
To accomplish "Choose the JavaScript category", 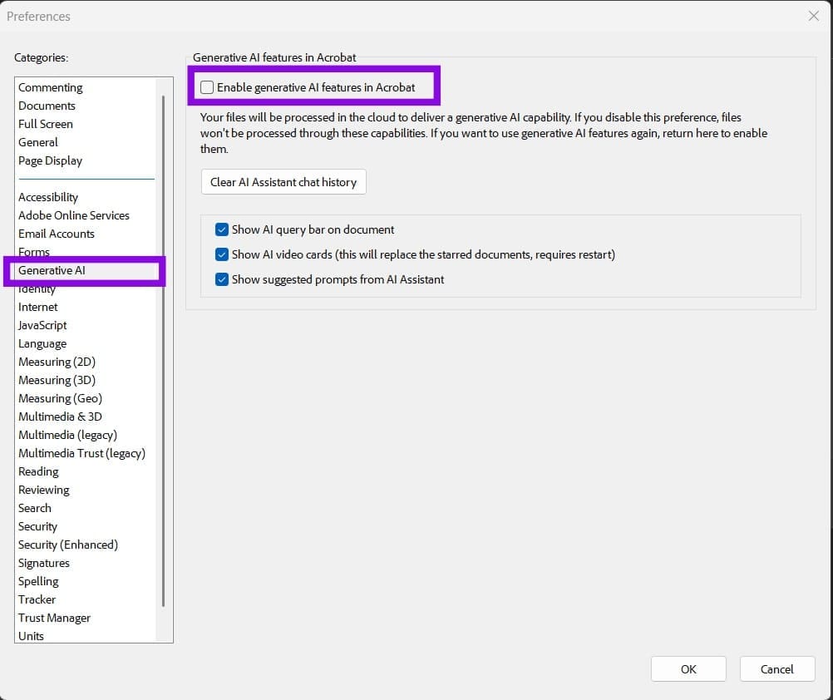I will coord(42,326).
